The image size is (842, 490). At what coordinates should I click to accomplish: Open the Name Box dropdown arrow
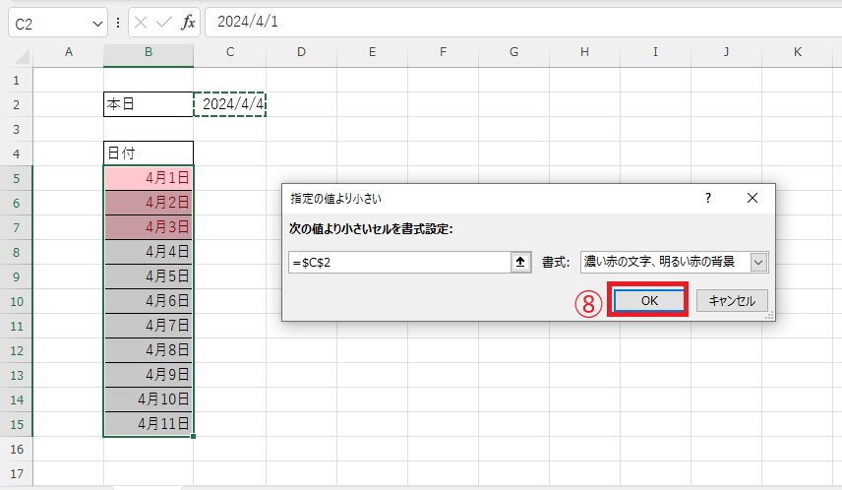point(97,24)
